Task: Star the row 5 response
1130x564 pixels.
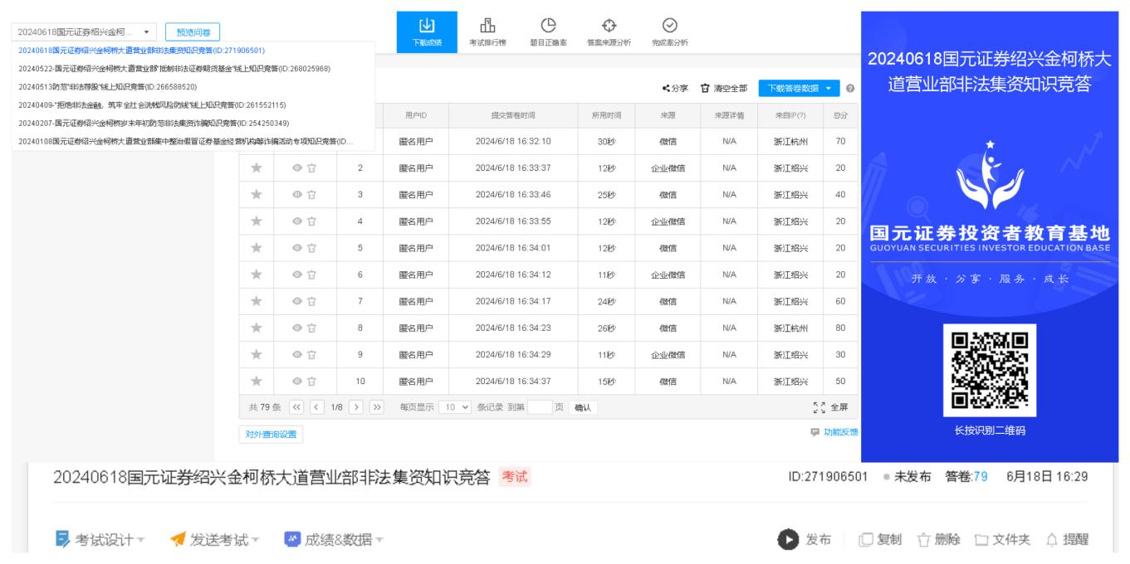Action: 257,248
